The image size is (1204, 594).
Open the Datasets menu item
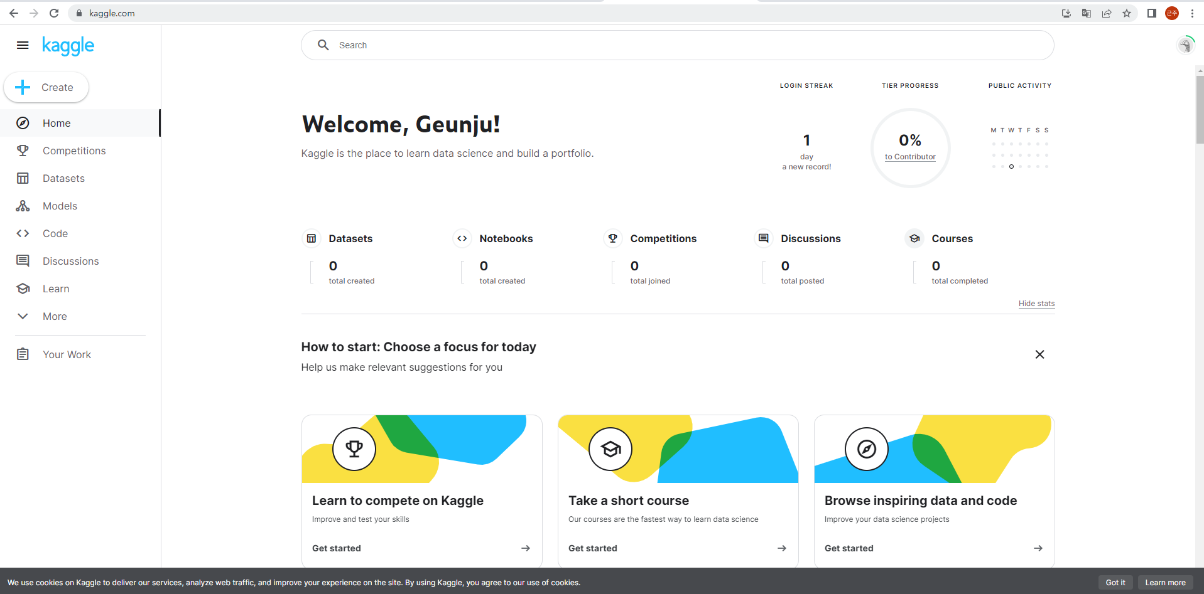coord(80,178)
